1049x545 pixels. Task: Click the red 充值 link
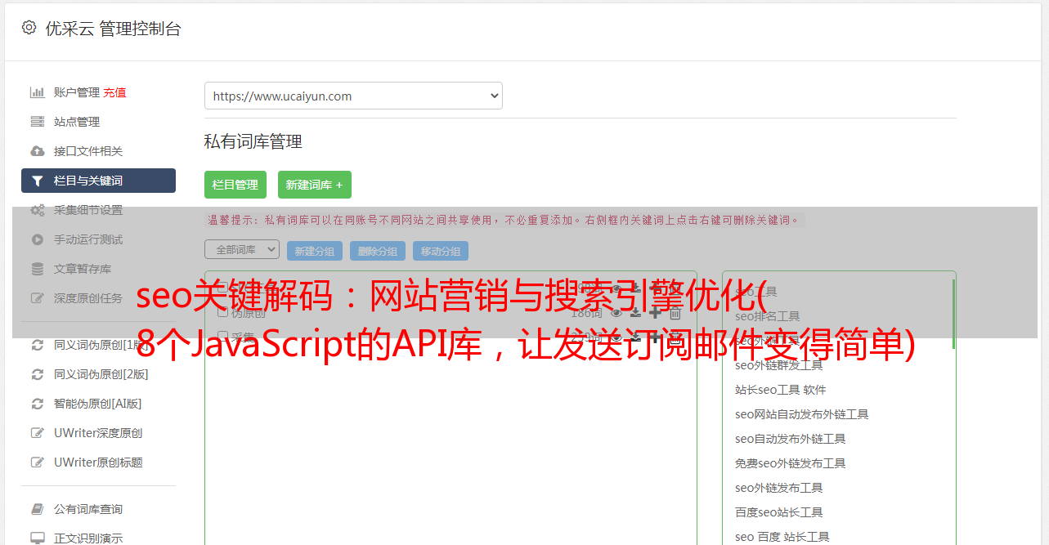click(114, 92)
